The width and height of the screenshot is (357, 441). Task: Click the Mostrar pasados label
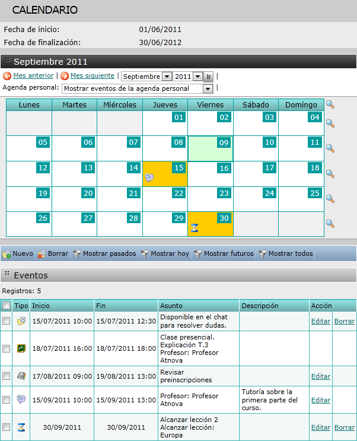point(109,253)
